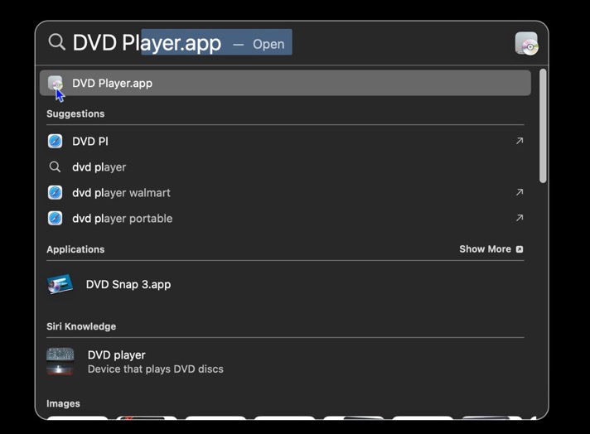Click 'Device that plays DVD discs' description
The width and height of the screenshot is (590, 434).
point(156,369)
